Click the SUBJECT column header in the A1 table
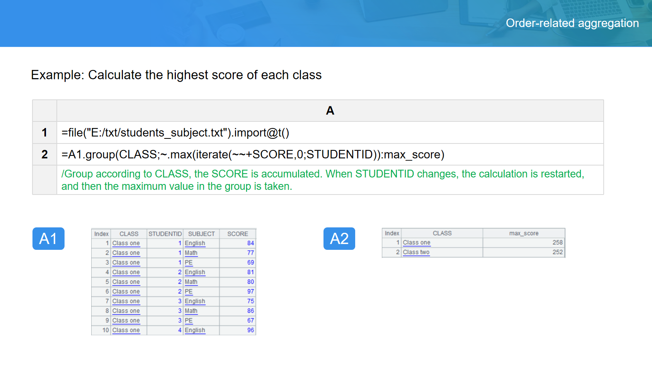Screen dimensions: 652x367 (201, 234)
